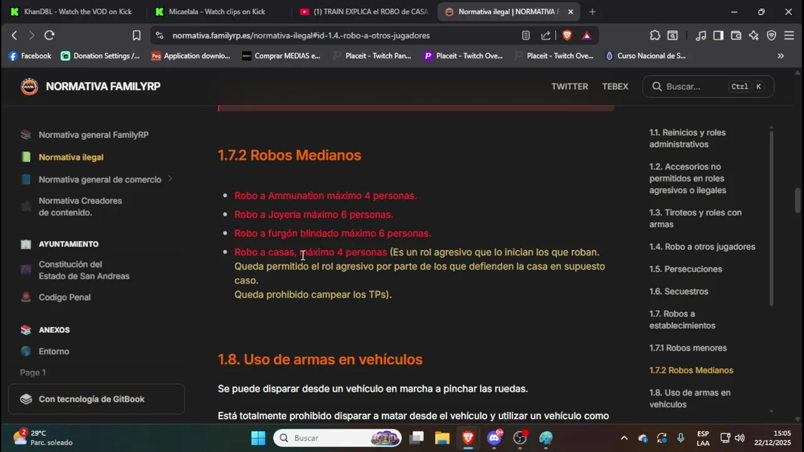Jump to 1.4. Robo a otros jugadores
The image size is (804, 452).
click(x=702, y=247)
